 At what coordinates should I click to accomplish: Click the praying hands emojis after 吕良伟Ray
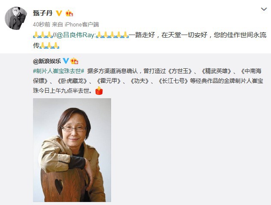point(112,35)
